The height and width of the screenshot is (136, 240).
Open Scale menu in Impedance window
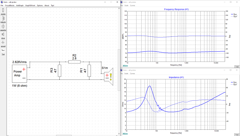126,74
